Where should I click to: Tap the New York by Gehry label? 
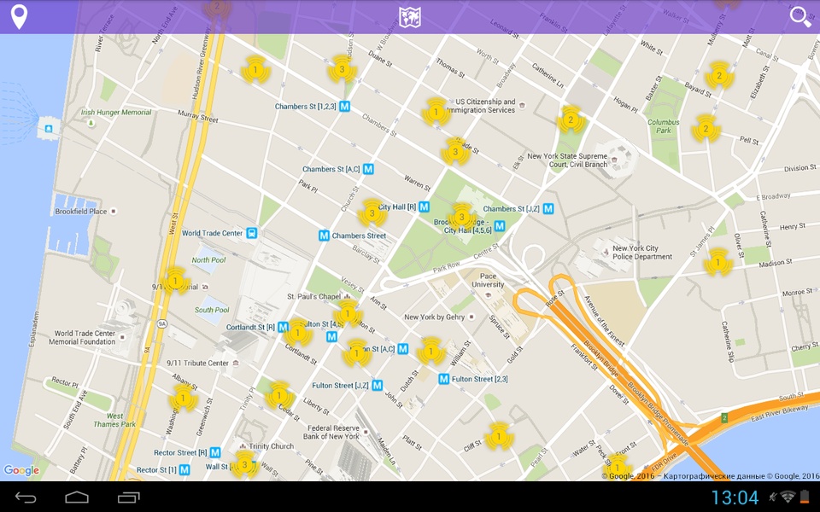[434, 317]
